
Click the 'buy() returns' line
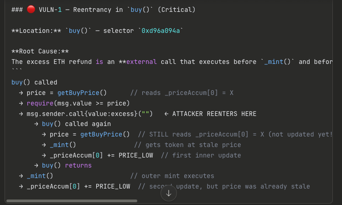point(67,165)
